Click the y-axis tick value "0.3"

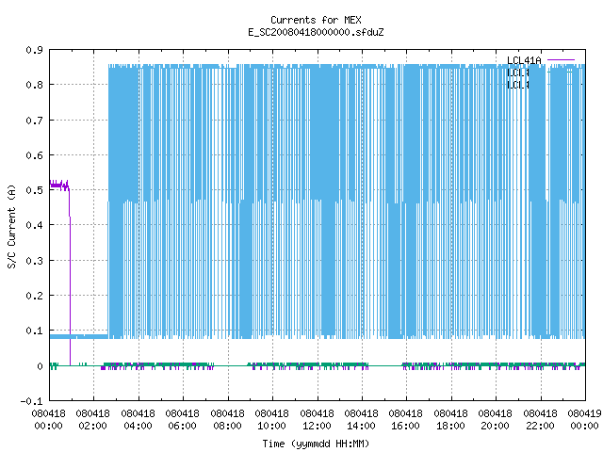coord(34,261)
